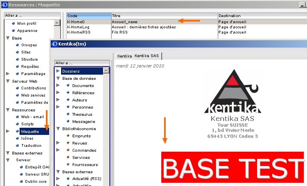Click the bullet icon beside Dublin core
Viewport: 307px width, 186px height.
click(22, 181)
